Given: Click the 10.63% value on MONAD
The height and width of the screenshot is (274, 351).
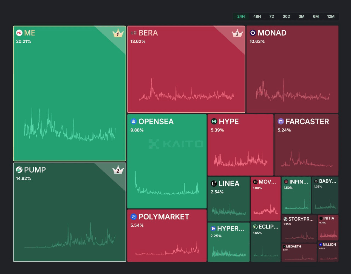Looking at the screenshot, I should [257, 42].
